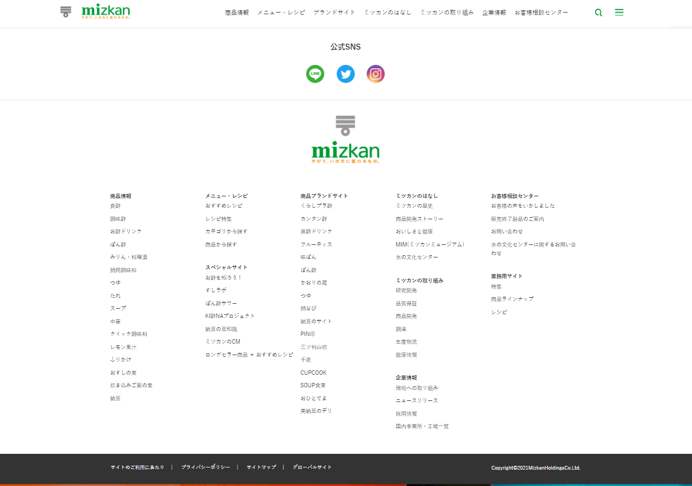The height and width of the screenshot is (486, 692).
Task: Open KI酢NAプロジェクト link
Action: click(x=230, y=316)
